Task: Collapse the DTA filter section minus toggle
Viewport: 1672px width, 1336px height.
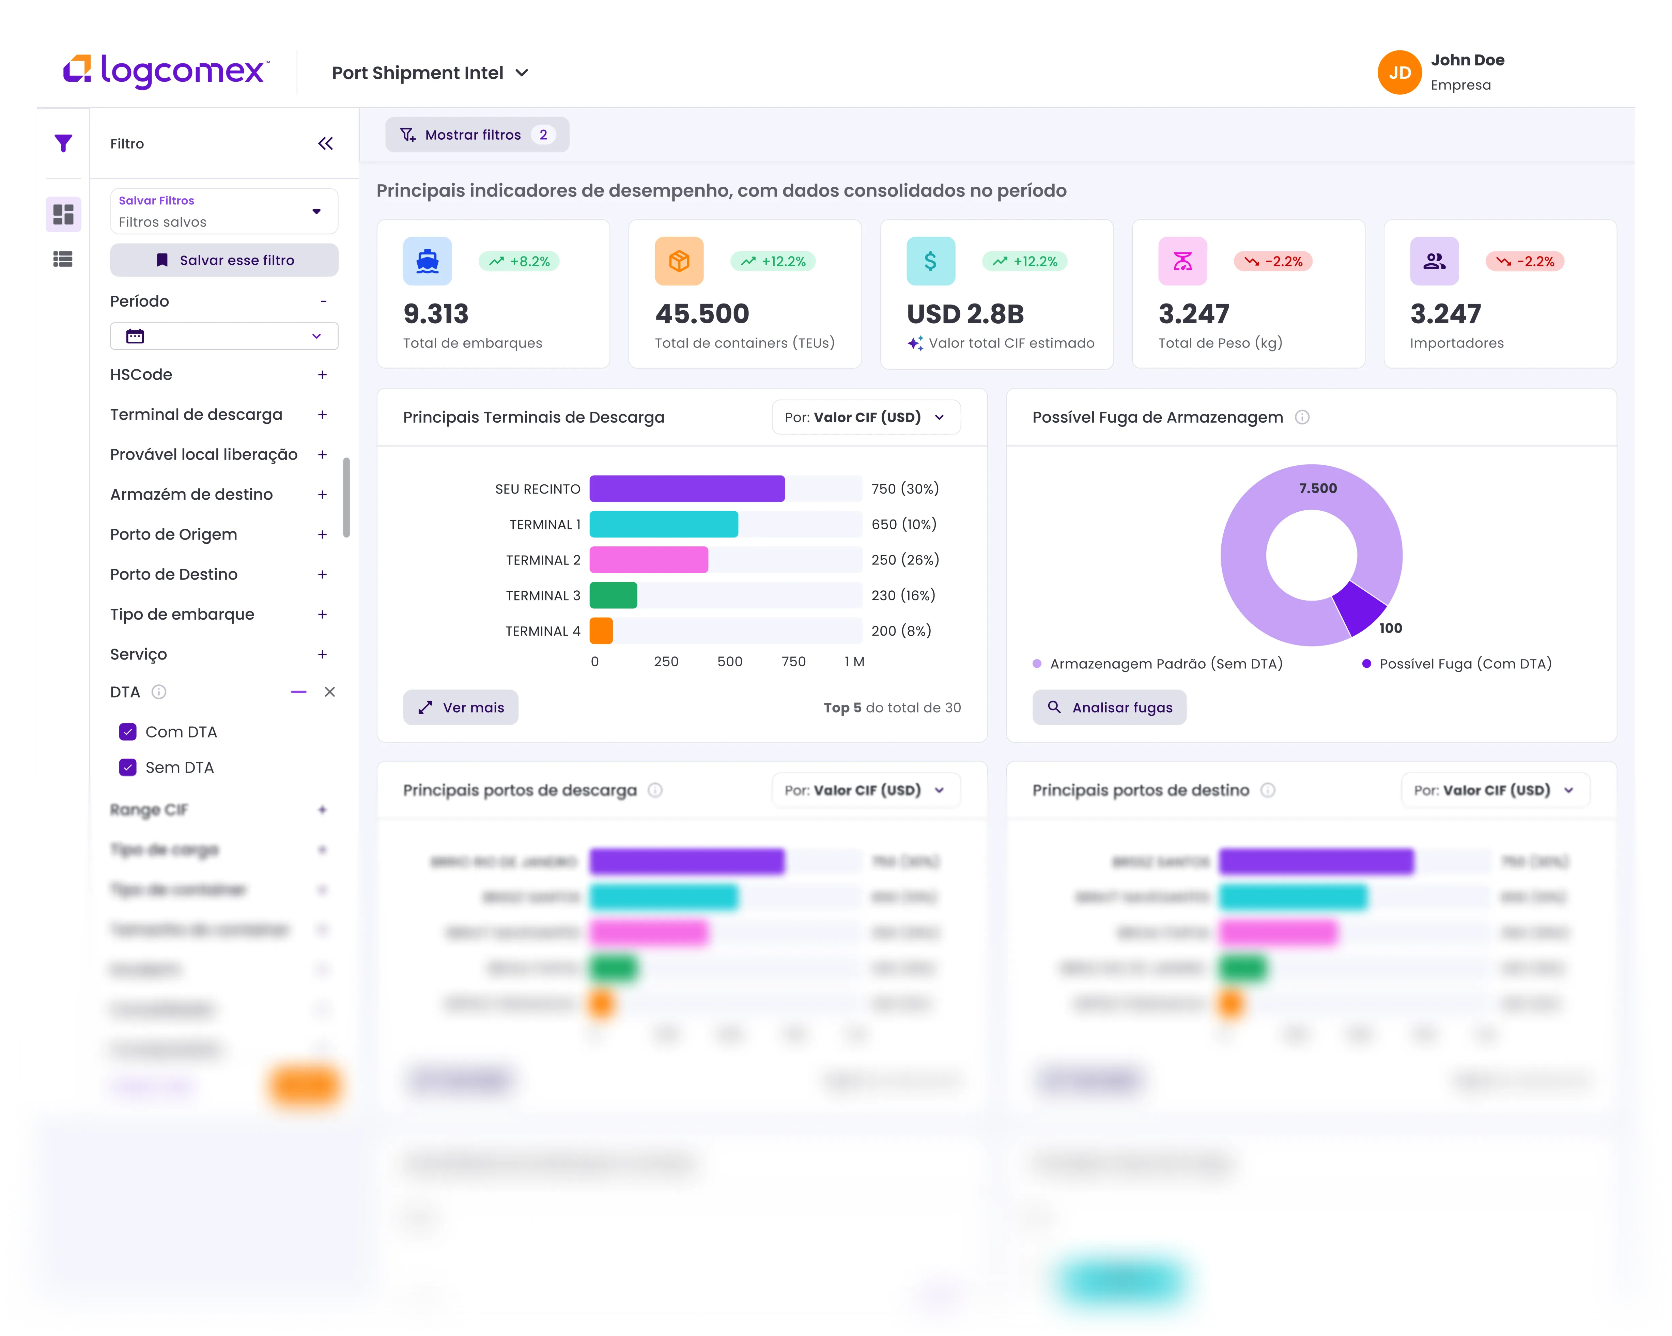Action: point(298,692)
